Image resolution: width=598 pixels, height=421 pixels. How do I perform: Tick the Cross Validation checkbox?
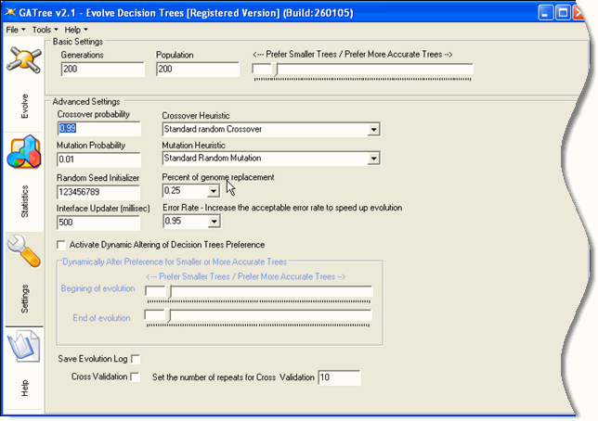tap(135, 376)
